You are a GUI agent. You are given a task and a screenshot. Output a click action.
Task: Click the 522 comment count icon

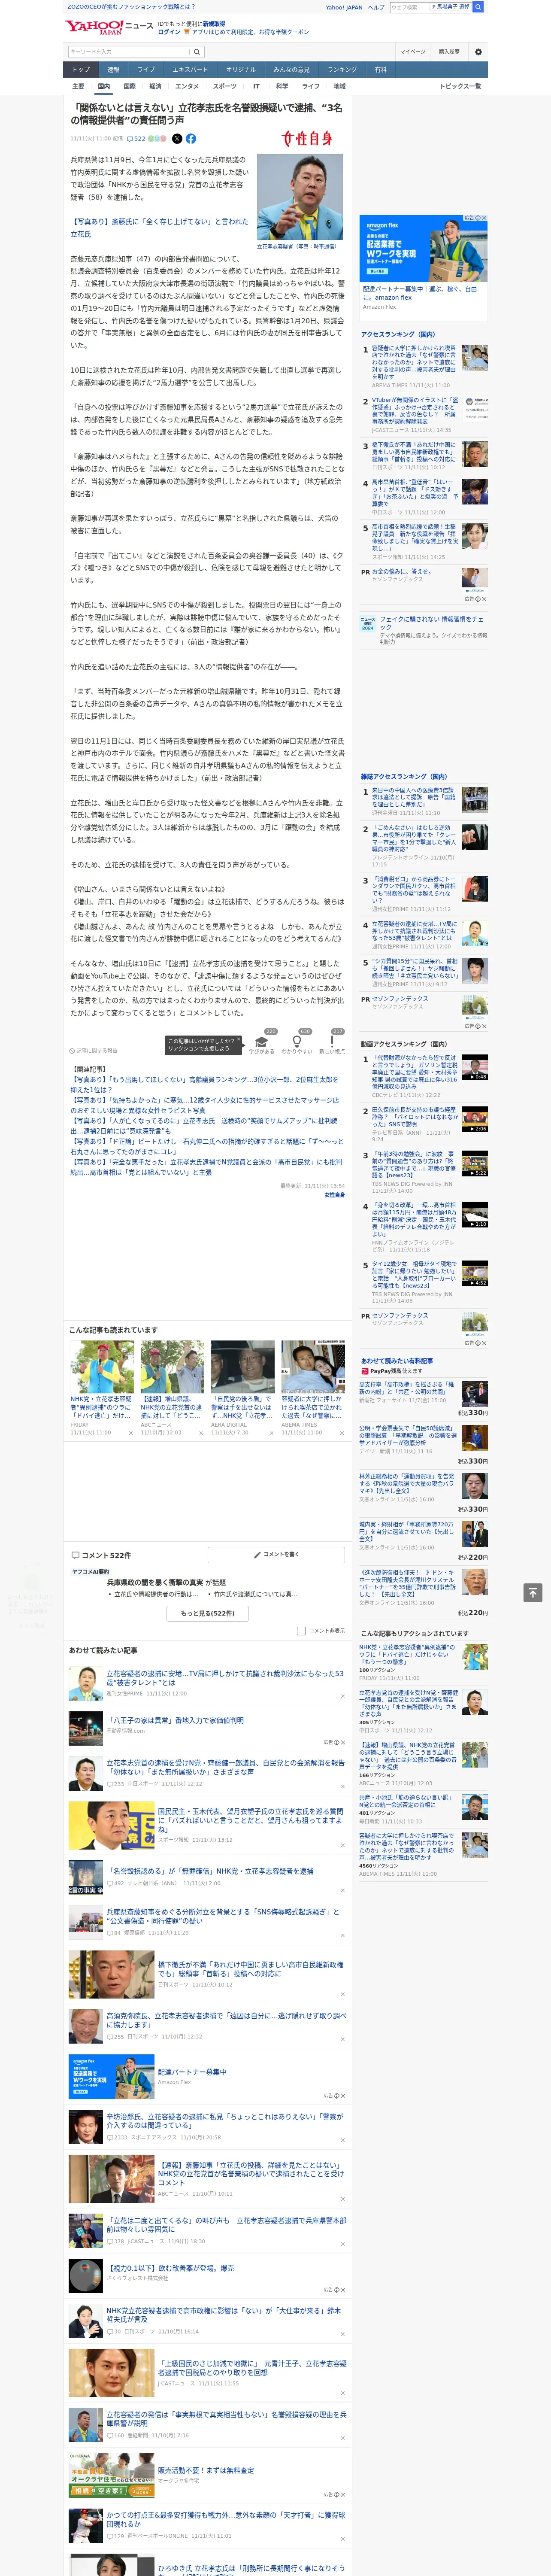[x=137, y=139]
